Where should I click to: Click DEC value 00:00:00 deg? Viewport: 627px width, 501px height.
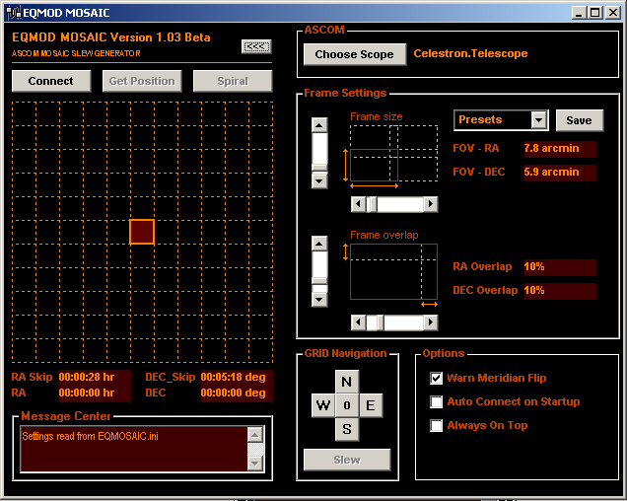click(237, 394)
